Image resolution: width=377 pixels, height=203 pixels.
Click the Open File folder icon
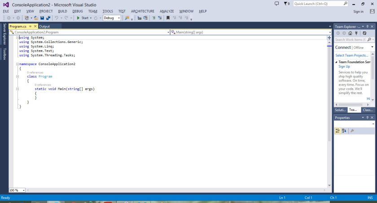coord(36,18)
